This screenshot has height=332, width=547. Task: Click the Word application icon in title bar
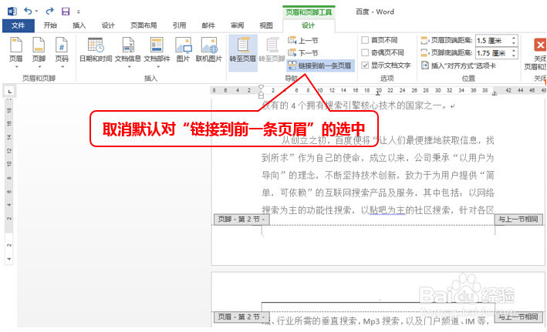tap(12, 11)
